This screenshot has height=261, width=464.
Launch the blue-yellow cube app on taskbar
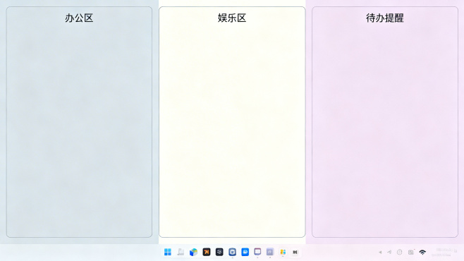click(193, 252)
